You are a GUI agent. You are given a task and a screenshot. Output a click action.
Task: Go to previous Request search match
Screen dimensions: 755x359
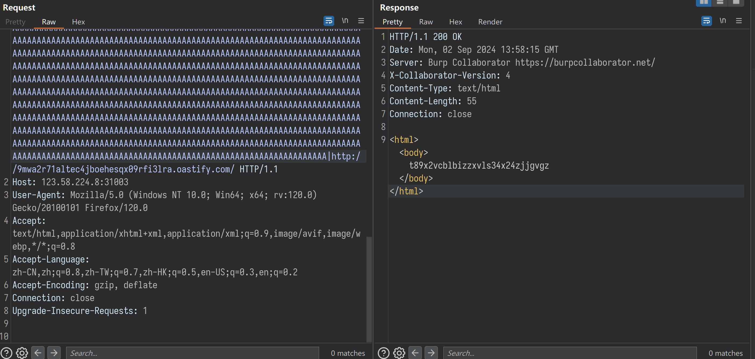point(38,353)
